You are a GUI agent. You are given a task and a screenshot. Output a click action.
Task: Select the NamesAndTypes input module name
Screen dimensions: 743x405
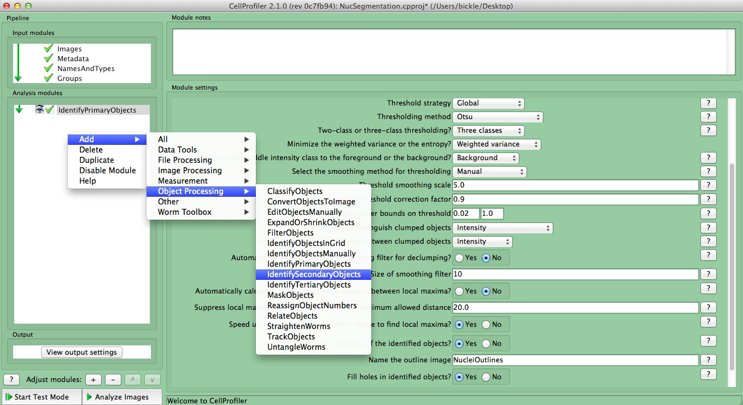click(86, 68)
